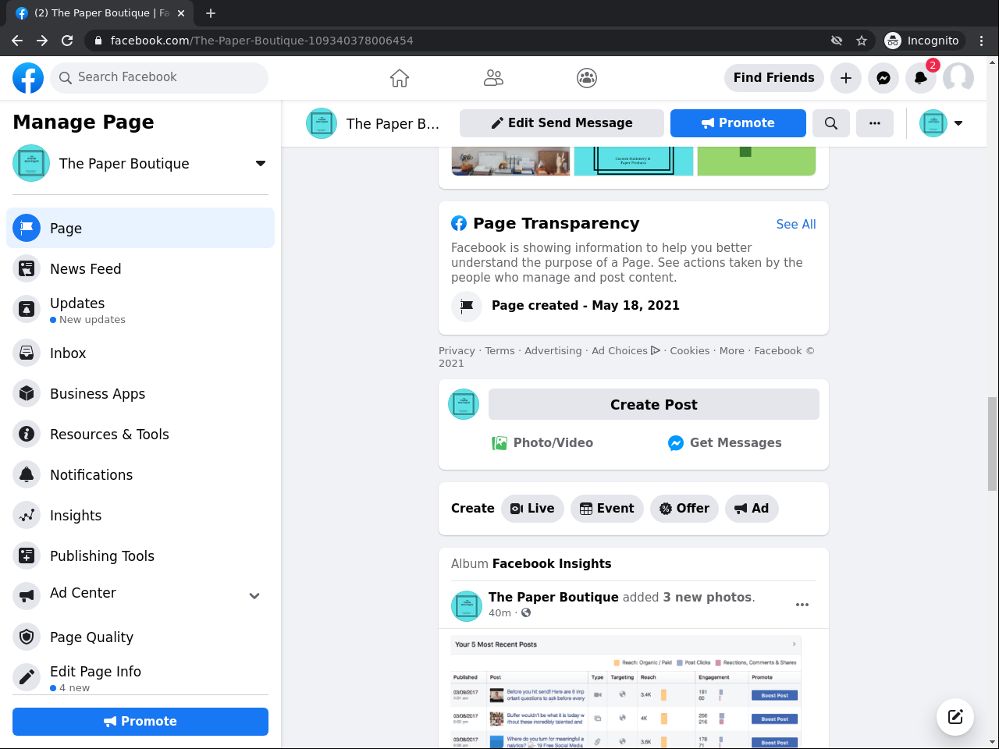Screen dimensions: 999x749
Task: View Insights from the sidebar
Action: (140, 515)
